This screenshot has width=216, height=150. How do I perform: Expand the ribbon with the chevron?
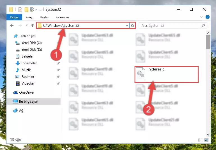[201, 17]
